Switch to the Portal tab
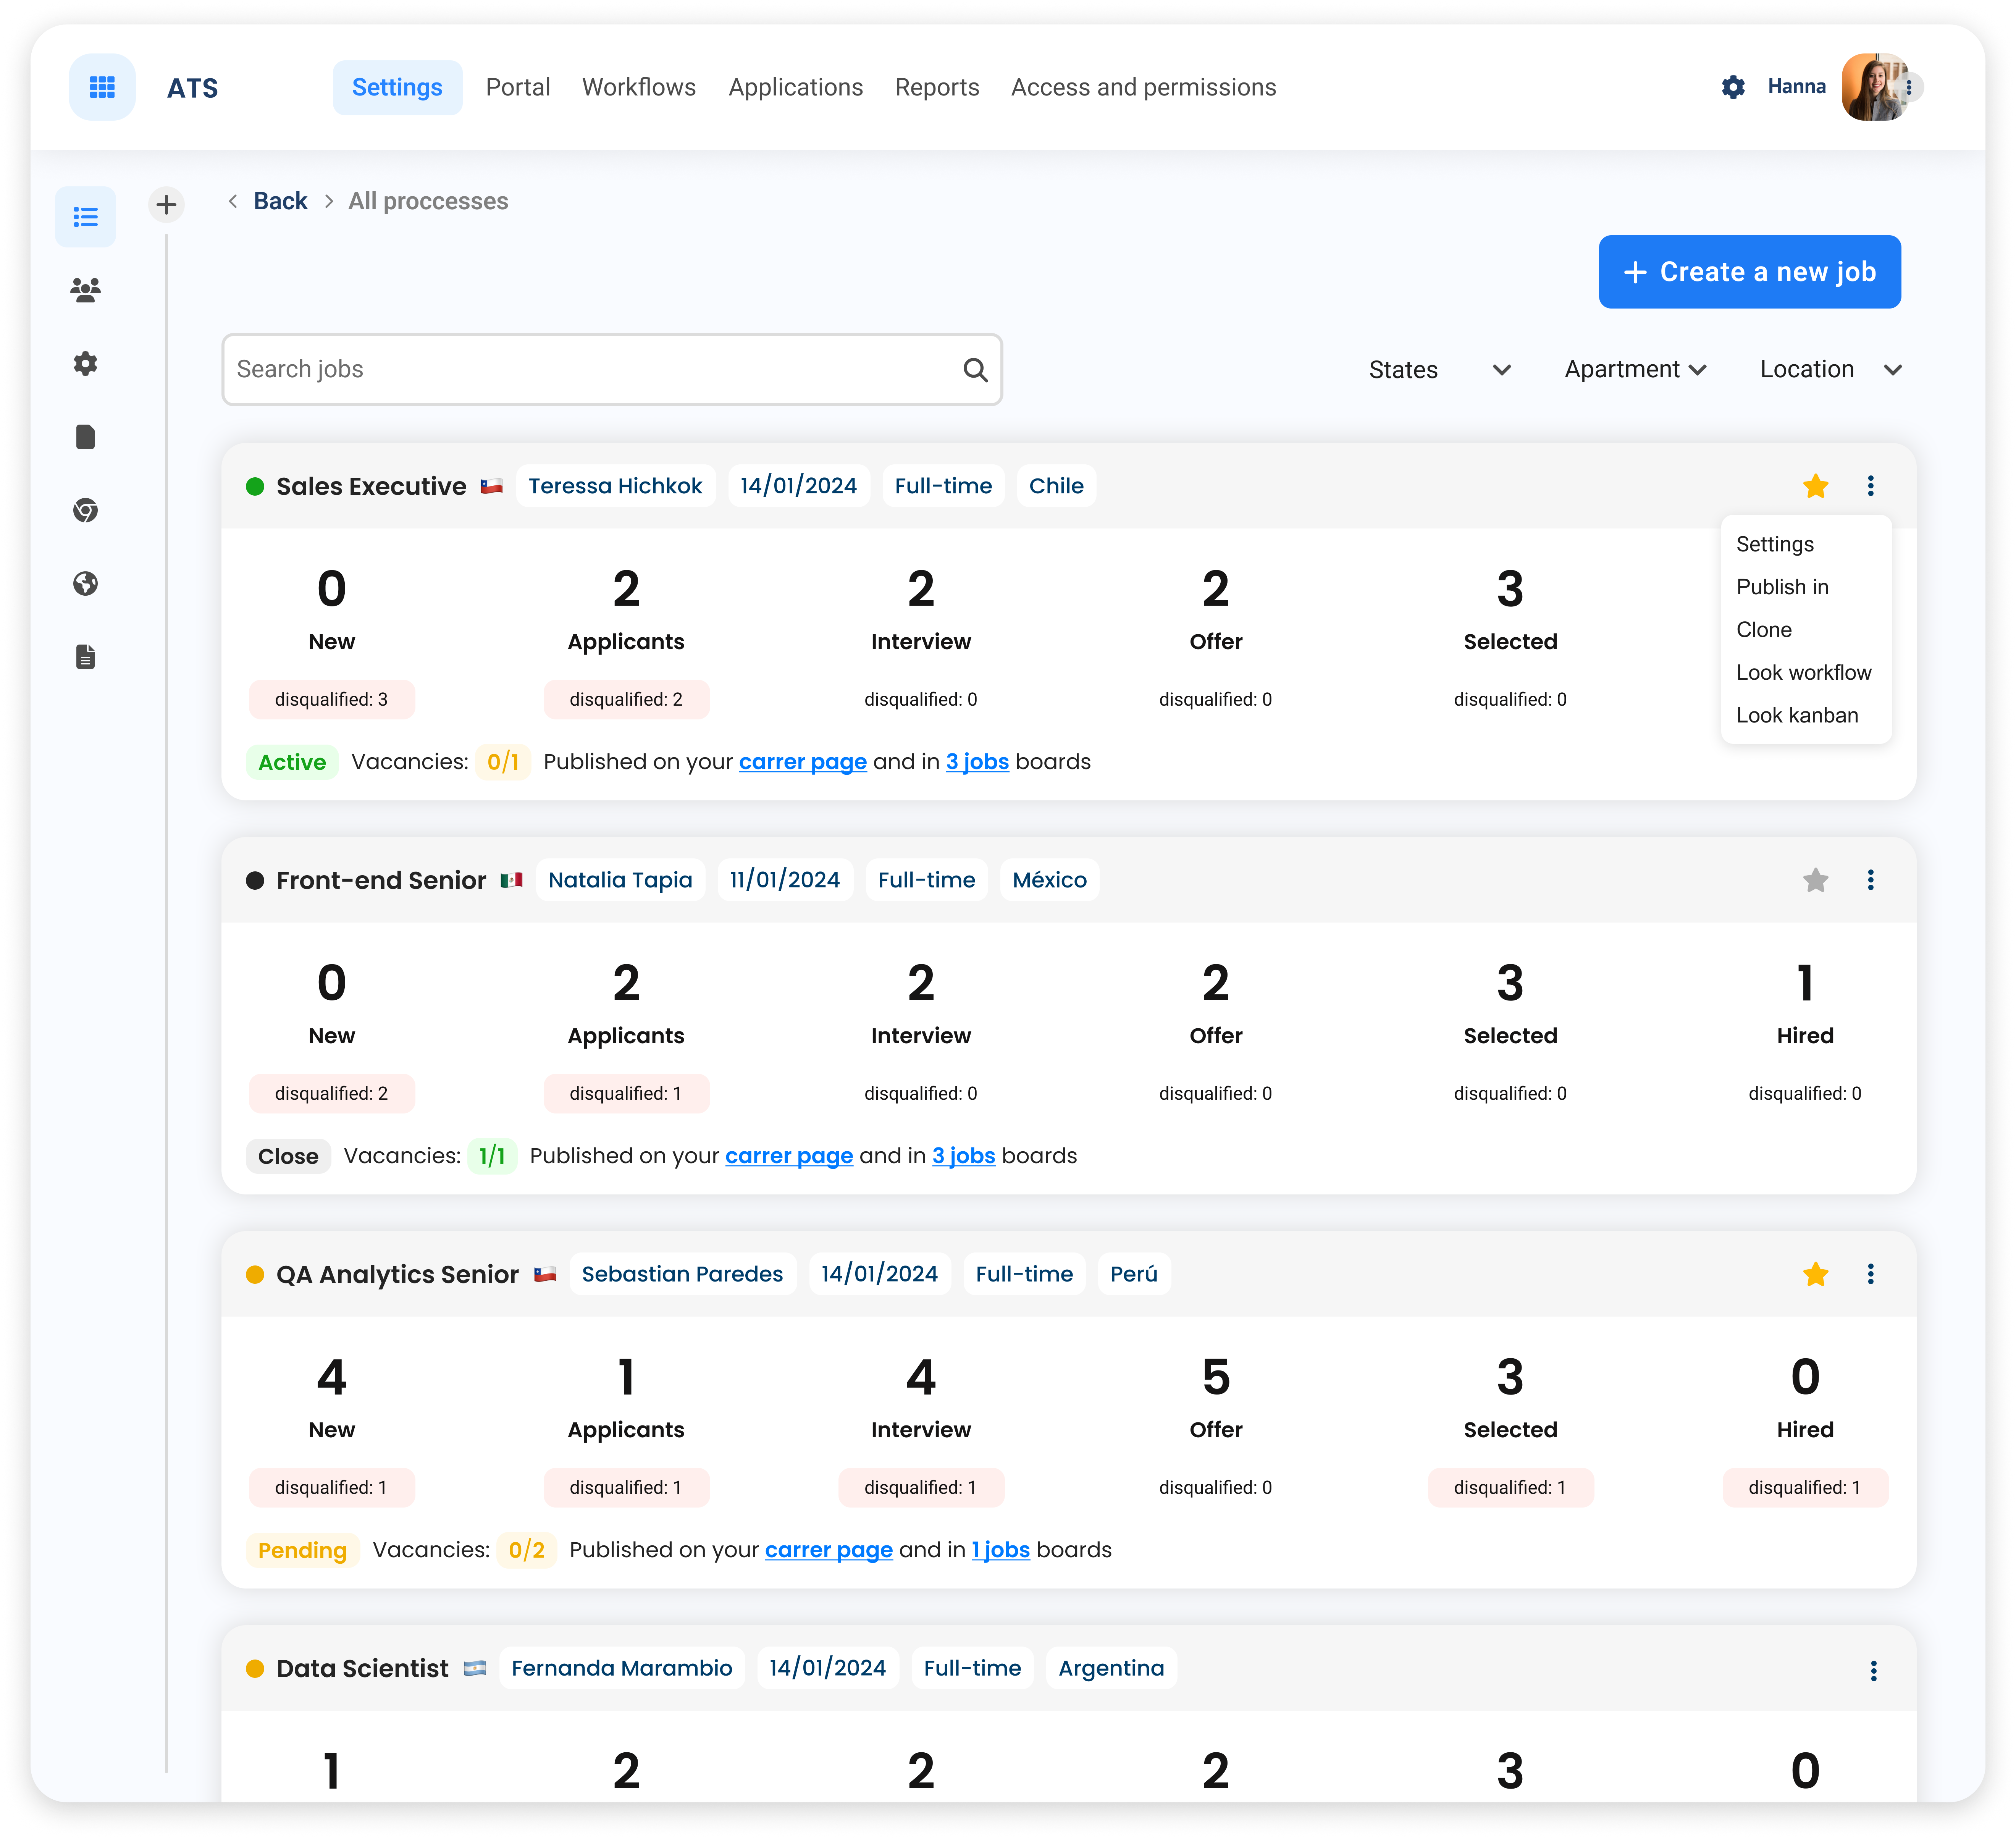Viewport: 2016px width, 1839px height. pos(518,87)
